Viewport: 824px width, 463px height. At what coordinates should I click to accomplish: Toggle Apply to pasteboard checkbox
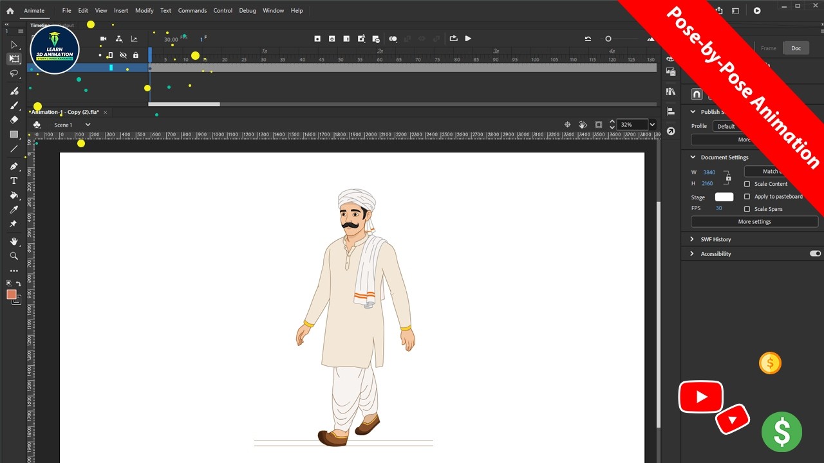pos(747,197)
